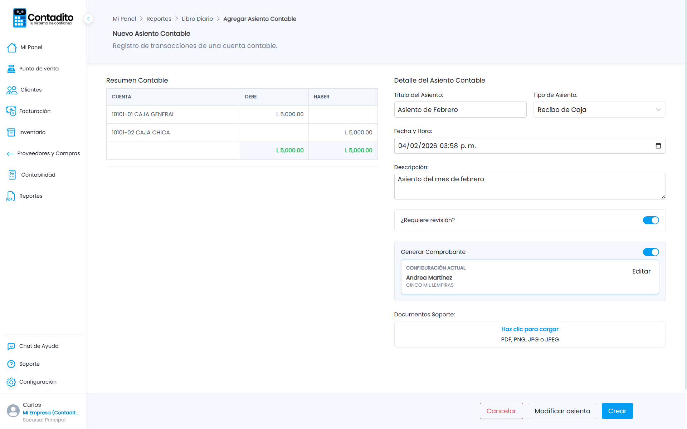Click Editar in comprobante configuration
Screen dimensions: 687x429
coord(641,271)
